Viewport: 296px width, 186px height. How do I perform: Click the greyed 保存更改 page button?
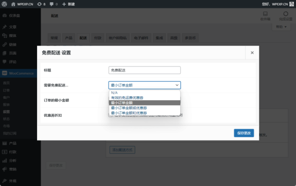pyautogui.click(x=56, y=165)
